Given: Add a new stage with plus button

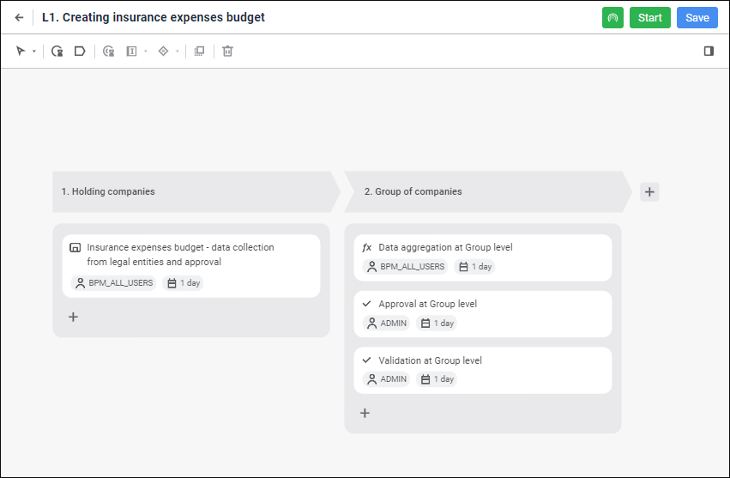Looking at the screenshot, I should pyautogui.click(x=649, y=191).
